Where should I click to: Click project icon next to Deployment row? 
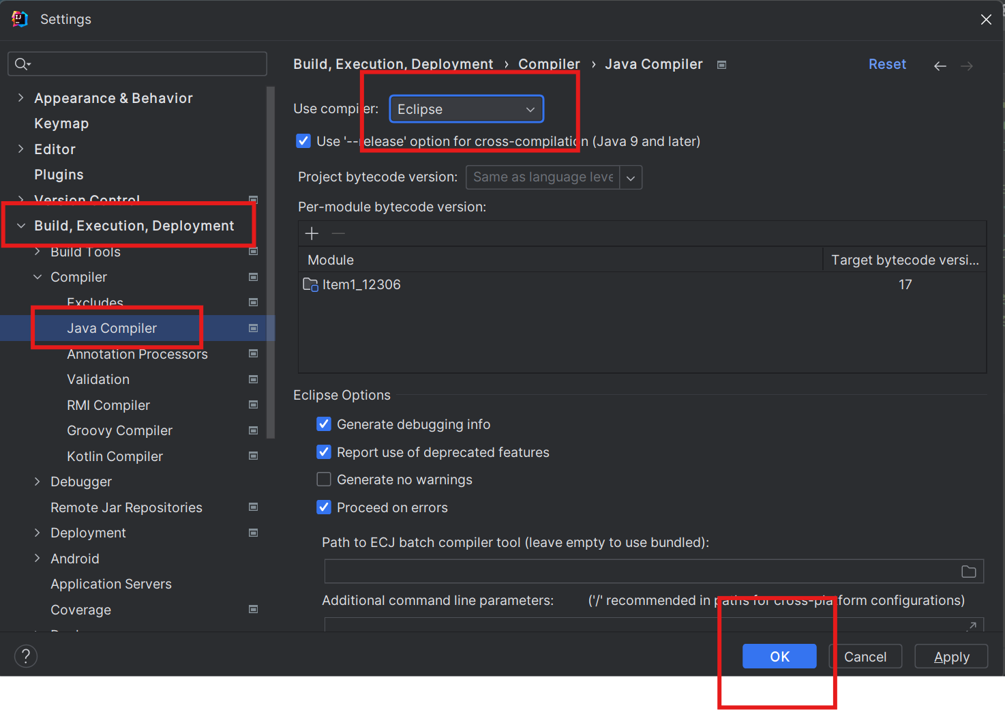[254, 533]
